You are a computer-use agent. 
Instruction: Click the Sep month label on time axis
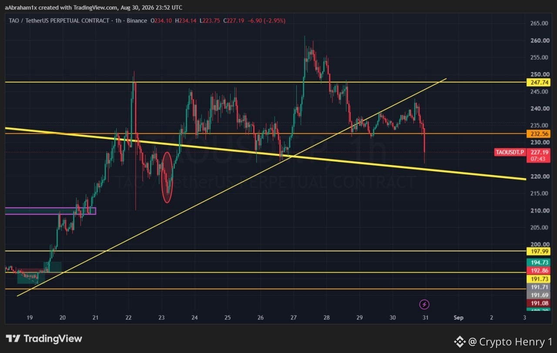coord(458,318)
